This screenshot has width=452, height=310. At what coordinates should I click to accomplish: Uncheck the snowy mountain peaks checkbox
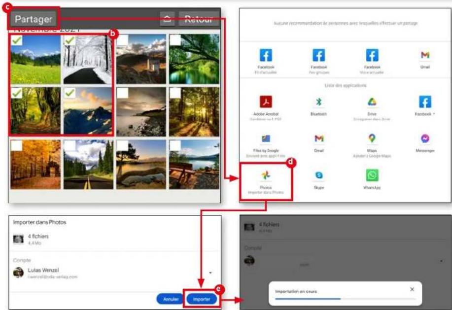[70, 93]
